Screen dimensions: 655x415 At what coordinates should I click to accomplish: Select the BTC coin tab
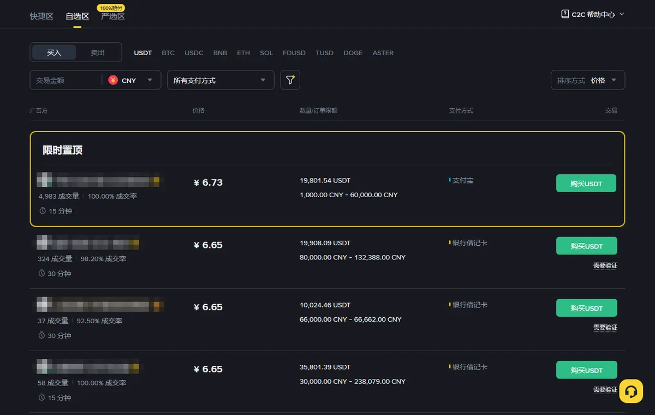click(x=168, y=53)
